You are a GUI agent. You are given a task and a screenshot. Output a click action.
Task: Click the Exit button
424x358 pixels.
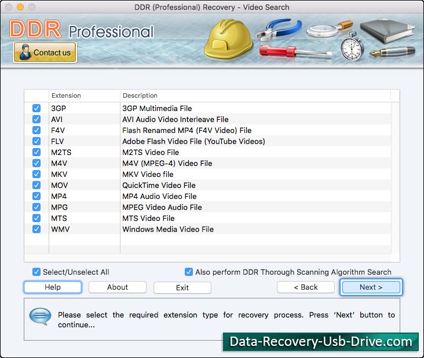[x=182, y=287]
